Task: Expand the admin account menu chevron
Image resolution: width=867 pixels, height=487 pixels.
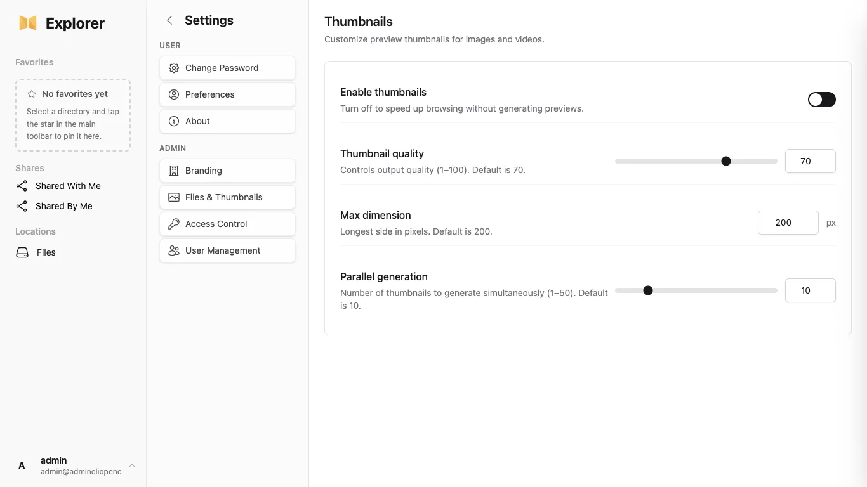Action: tap(132, 465)
